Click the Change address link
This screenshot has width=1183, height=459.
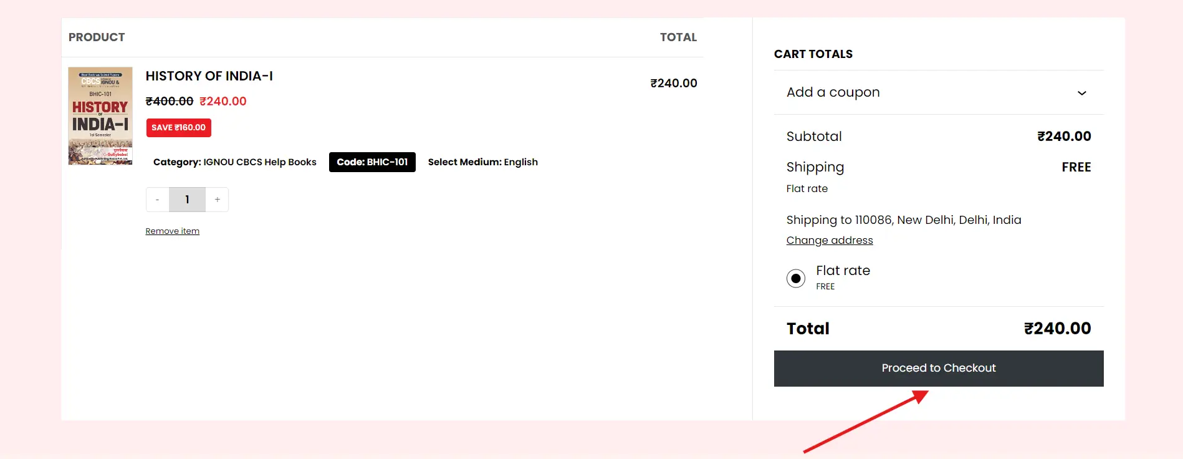(x=830, y=240)
